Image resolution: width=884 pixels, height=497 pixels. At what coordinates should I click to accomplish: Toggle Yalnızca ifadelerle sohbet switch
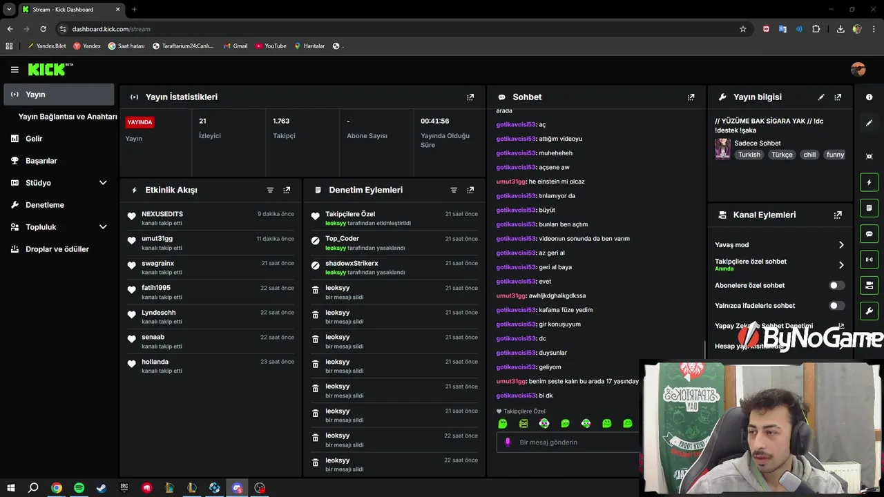836,305
